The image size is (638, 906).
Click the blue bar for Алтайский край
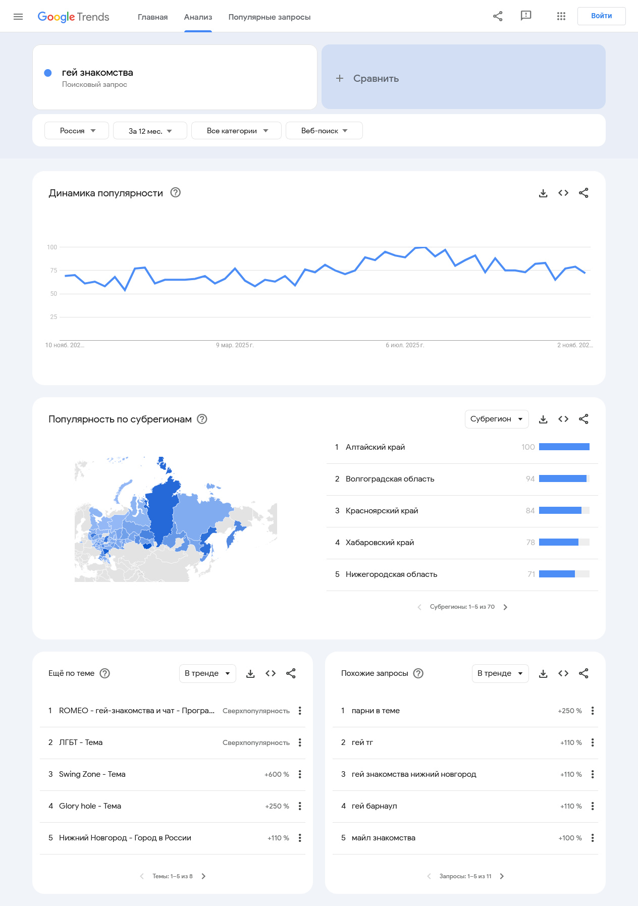(x=564, y=447)
